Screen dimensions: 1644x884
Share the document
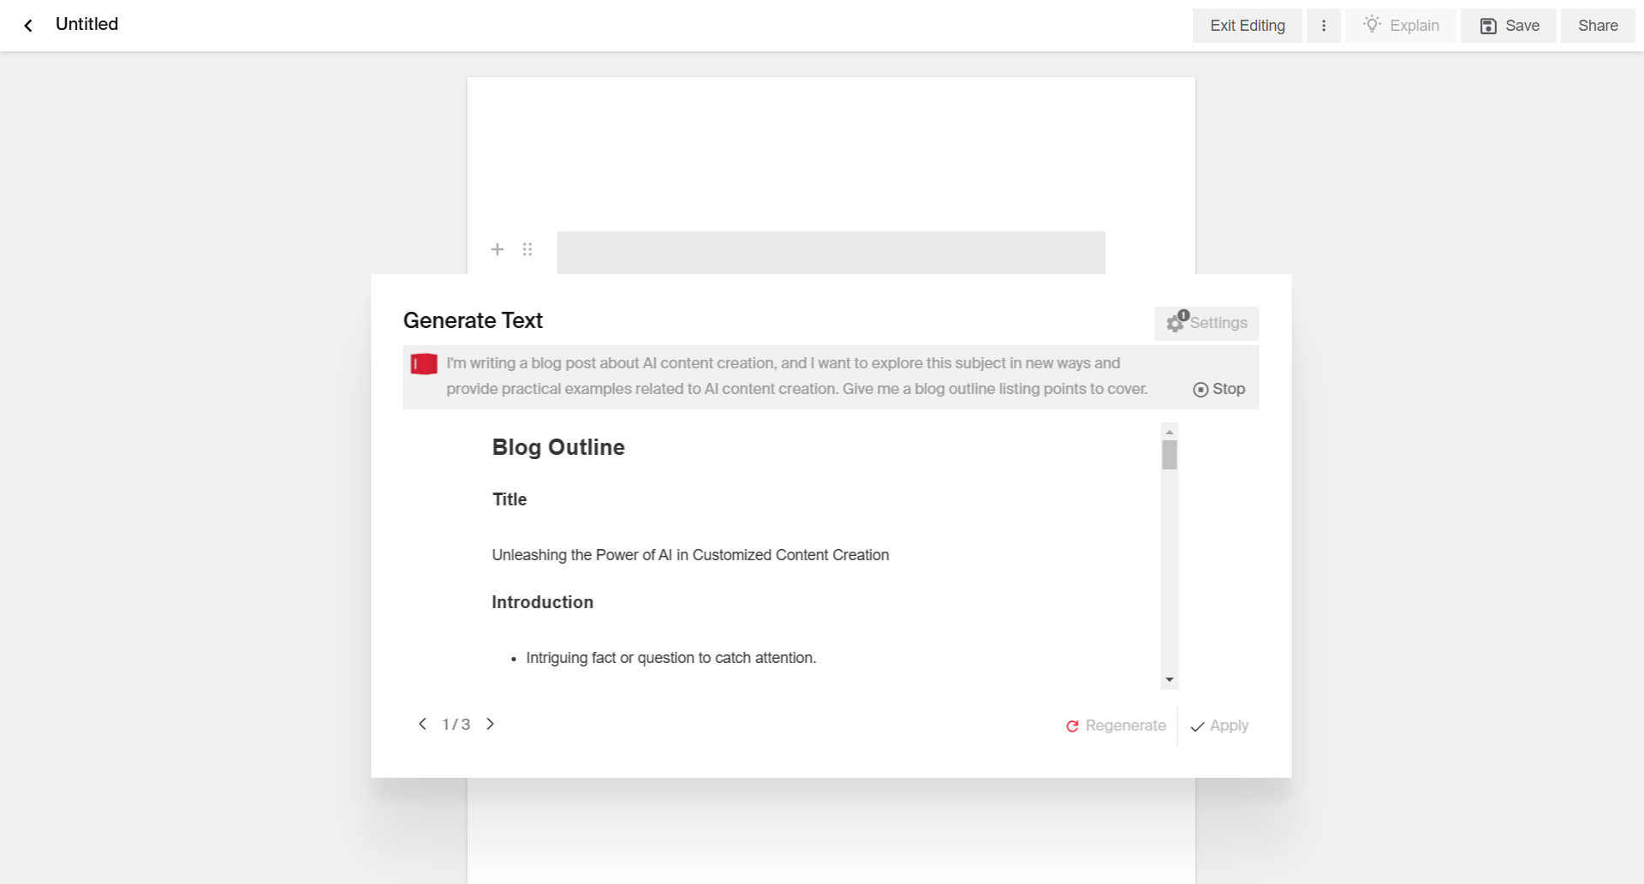pyautogui.click(x=1598, y=26)
